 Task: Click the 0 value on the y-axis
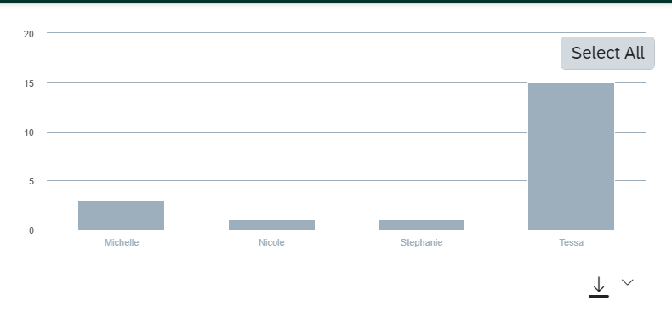point(31,230)
